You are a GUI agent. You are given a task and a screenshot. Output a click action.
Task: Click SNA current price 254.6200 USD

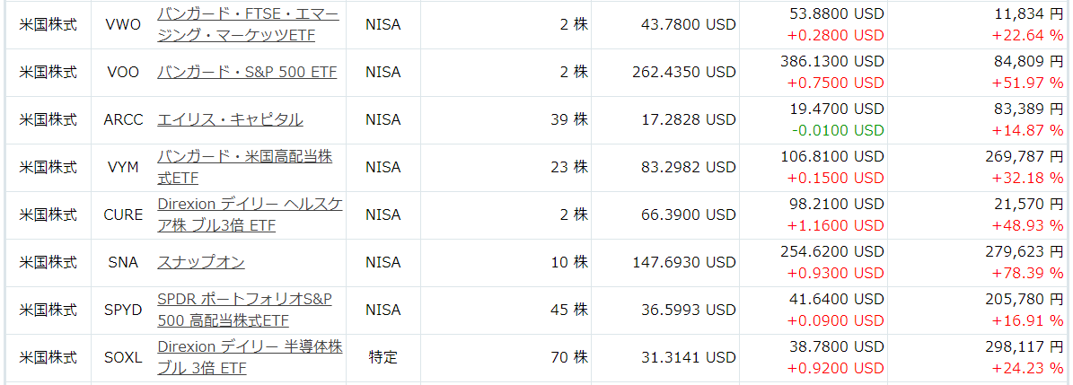click(x=832, y=251)
